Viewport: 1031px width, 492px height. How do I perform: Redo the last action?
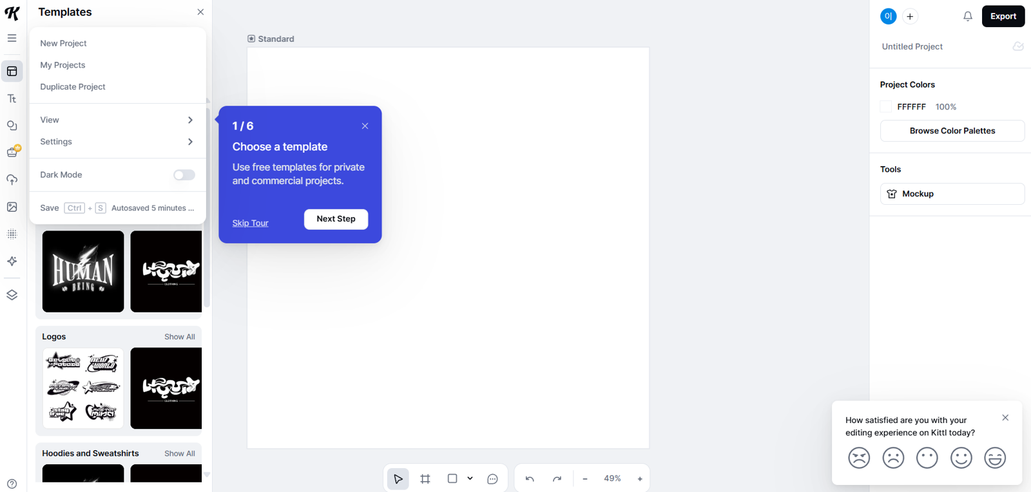(557, 478)
